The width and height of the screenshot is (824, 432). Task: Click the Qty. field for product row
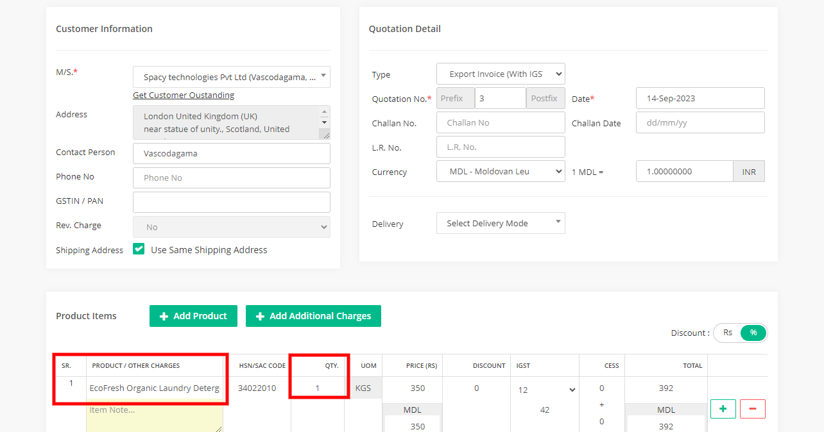coord(318,388)
